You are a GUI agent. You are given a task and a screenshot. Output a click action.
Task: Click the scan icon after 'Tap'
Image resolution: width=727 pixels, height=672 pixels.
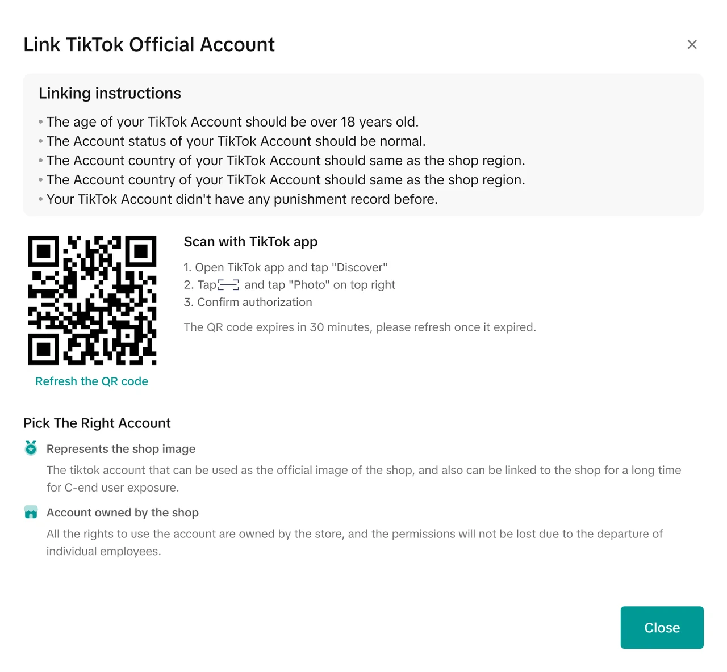(x=228, y=285)
